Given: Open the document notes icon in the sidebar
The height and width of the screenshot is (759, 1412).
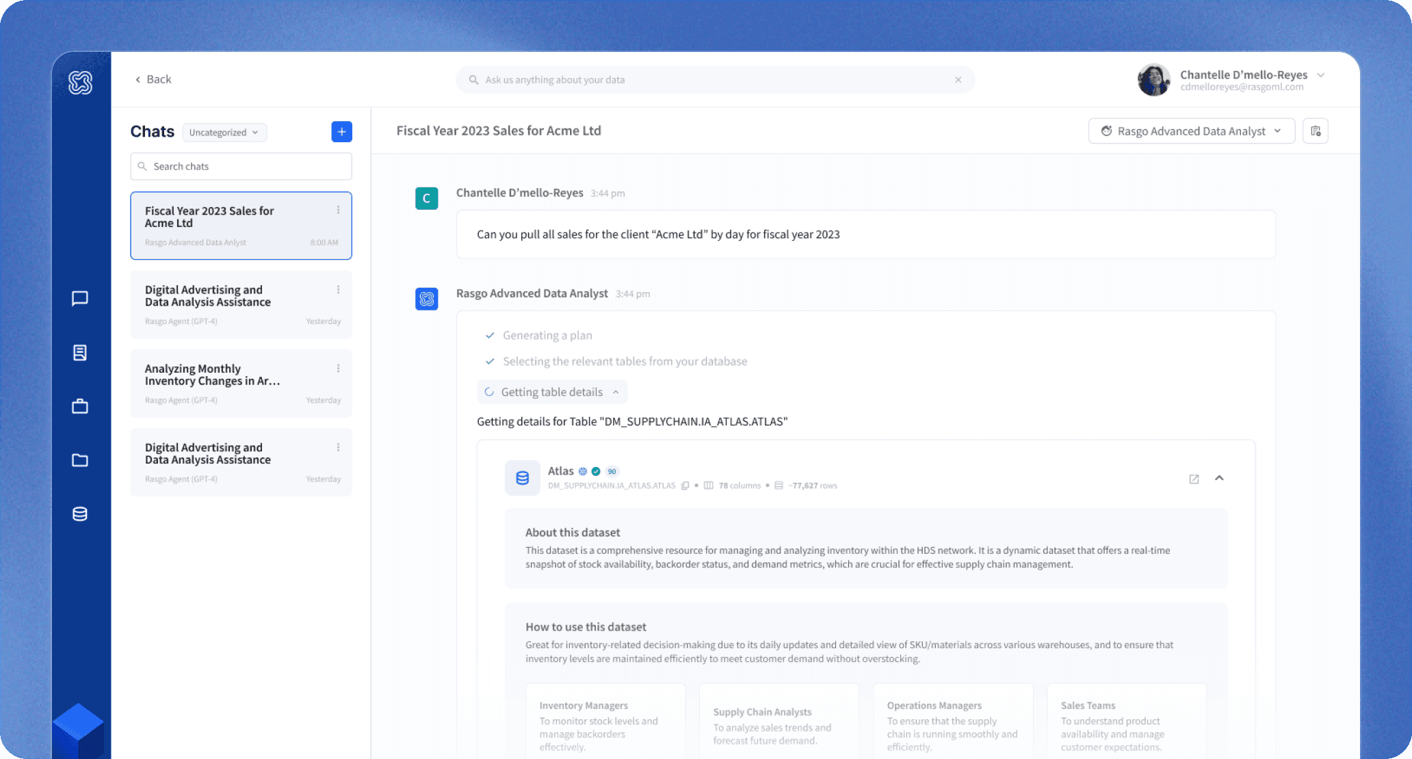Looking at the screenshot, I should pyautogui.click(x=80, y=353).
